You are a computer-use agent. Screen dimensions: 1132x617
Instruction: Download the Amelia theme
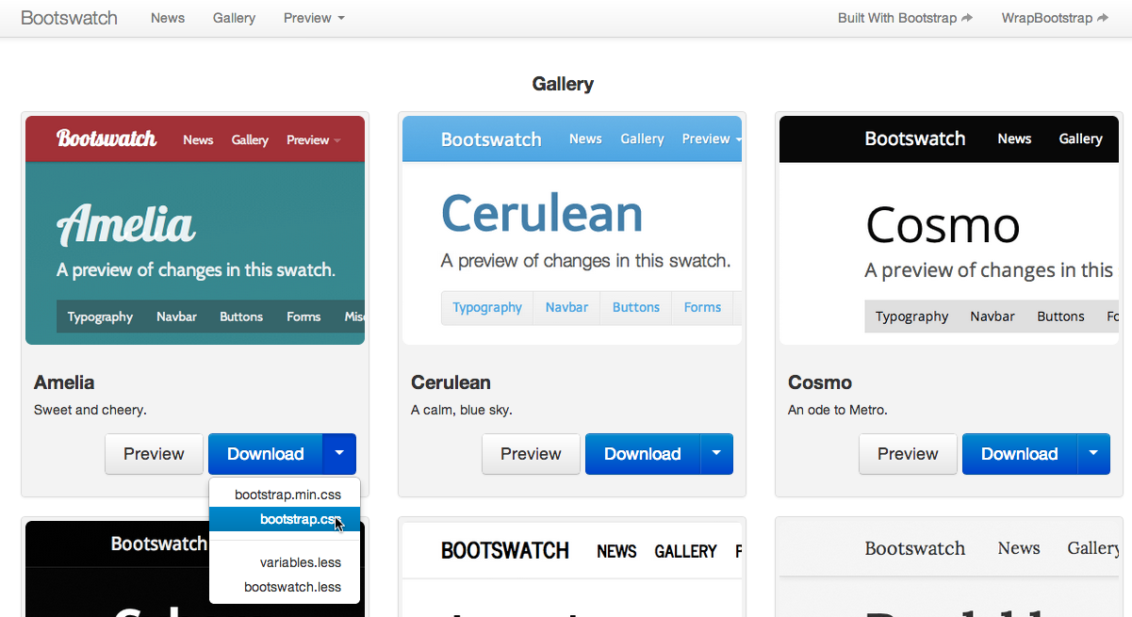pos(266,454)
